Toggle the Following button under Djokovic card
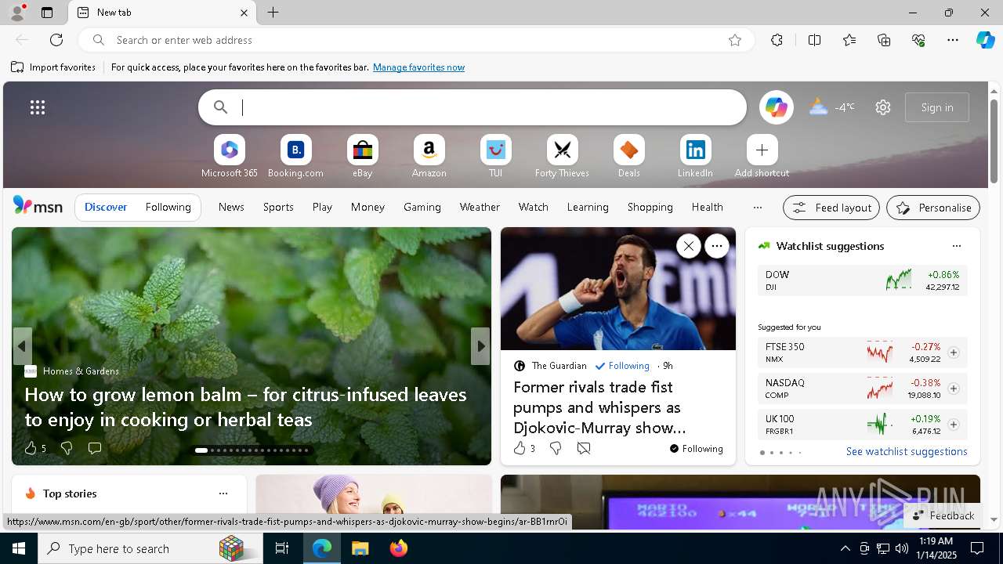 (696, 449)
